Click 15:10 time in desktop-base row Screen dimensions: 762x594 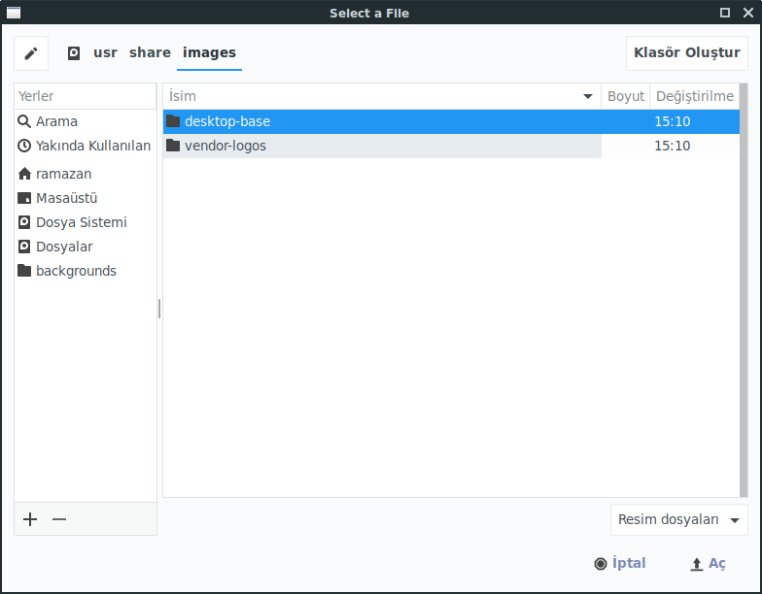pos(673,121)
